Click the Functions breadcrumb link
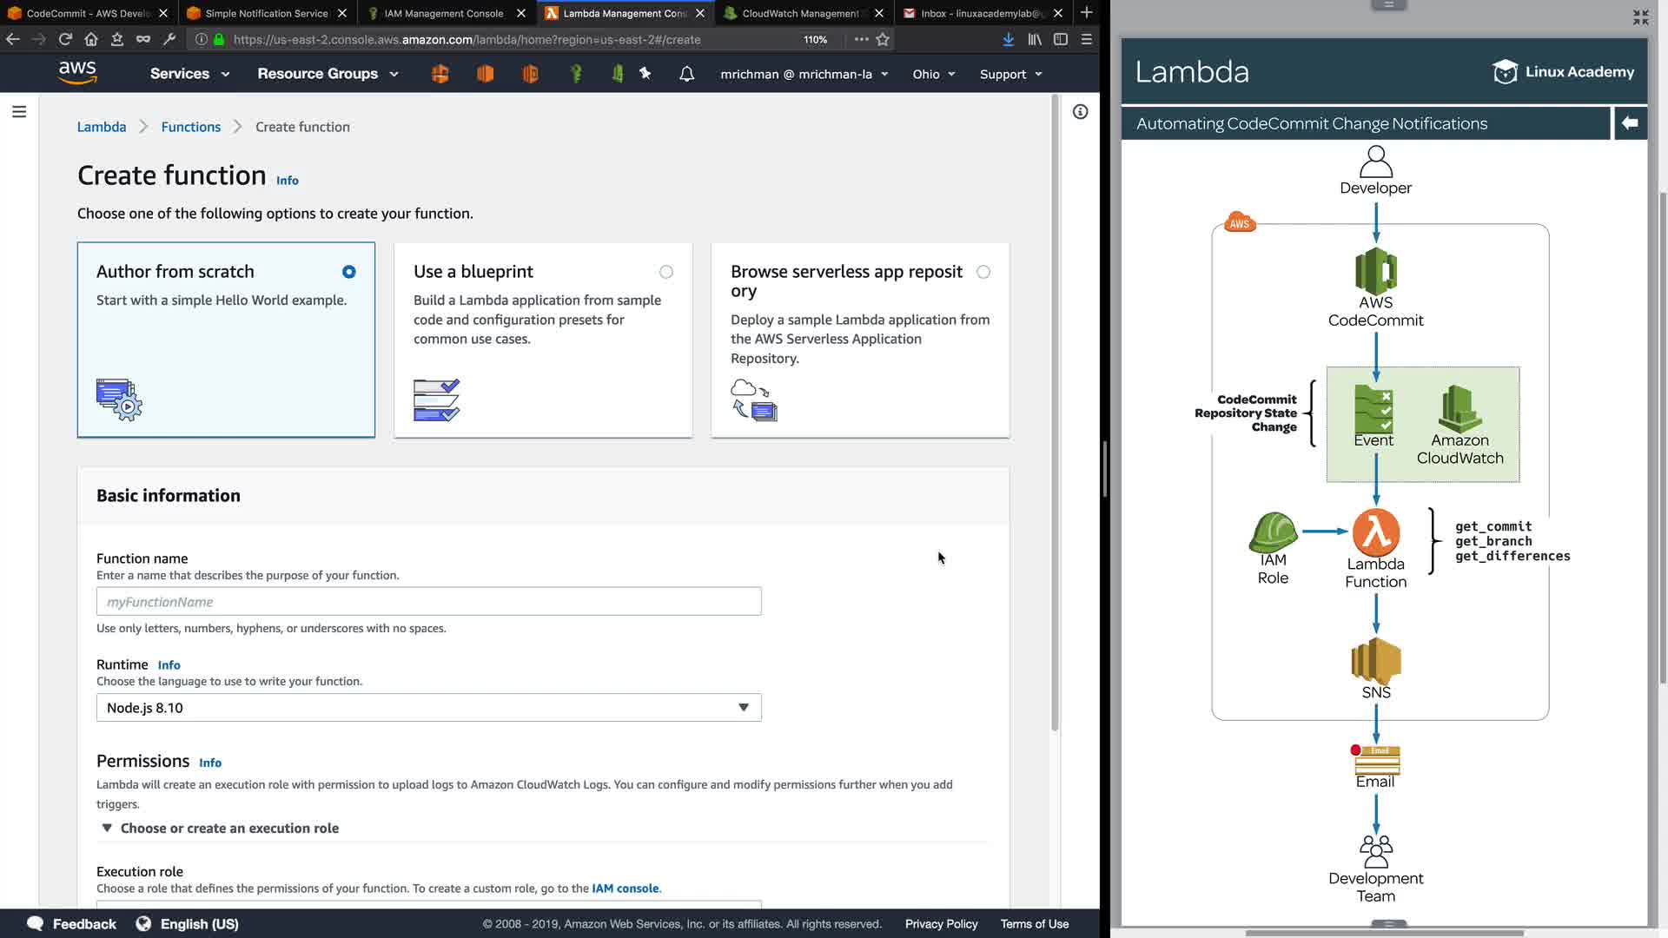This screenshot has height=938, width=1668. 190,127
